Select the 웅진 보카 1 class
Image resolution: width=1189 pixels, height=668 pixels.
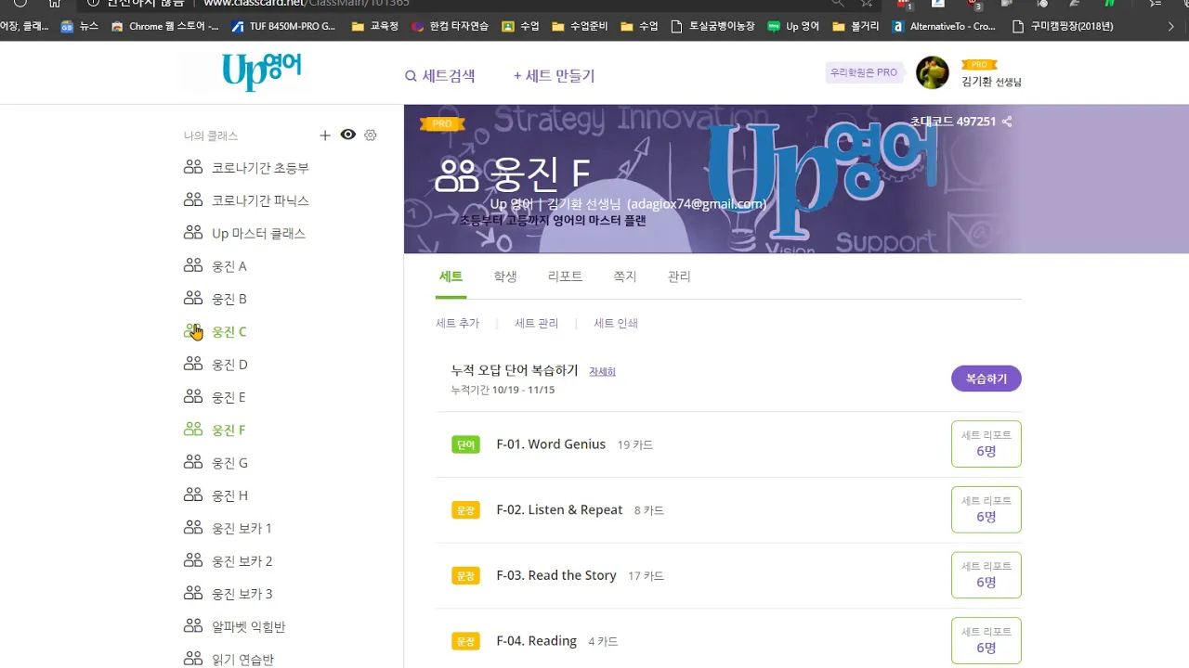click(229, 529)
